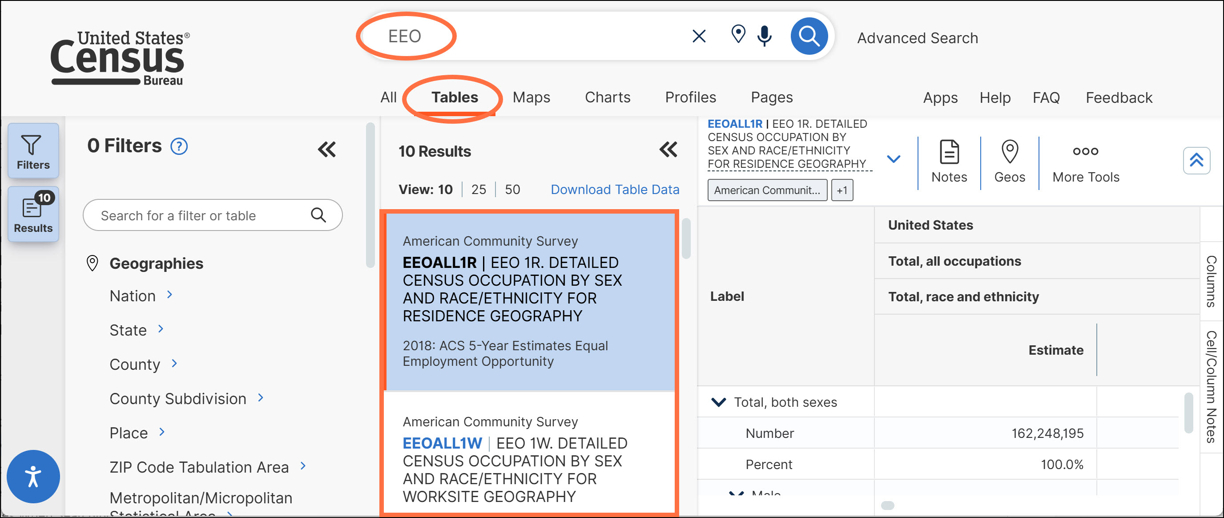Open the EEOALL1W table result
This screenshot has width=1224, height=518.
(442, 443)
